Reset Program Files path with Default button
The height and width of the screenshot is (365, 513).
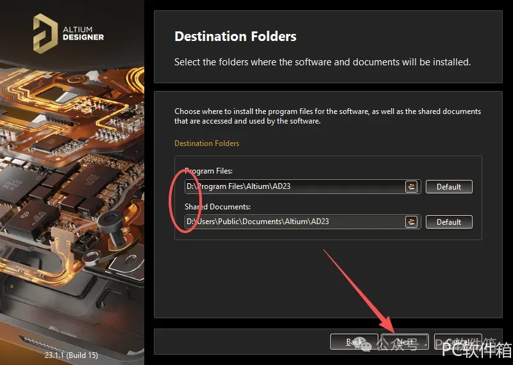click(x=449, y=186)
